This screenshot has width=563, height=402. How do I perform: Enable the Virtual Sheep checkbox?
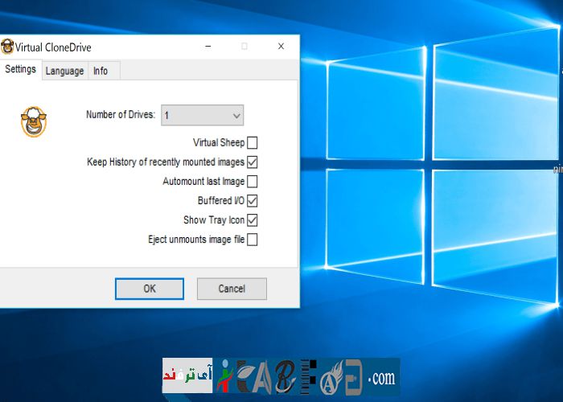point(253,143)
